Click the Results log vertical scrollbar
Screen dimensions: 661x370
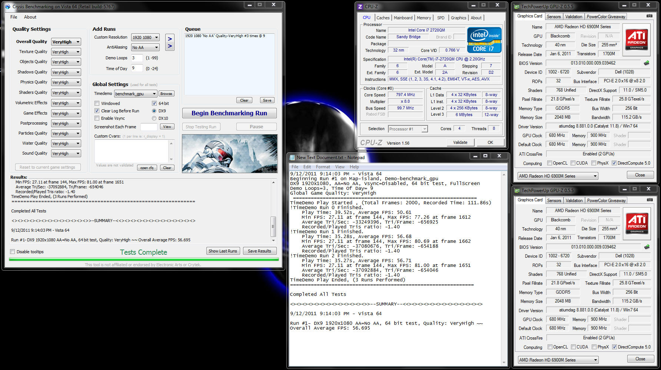(x=273, y=211)
